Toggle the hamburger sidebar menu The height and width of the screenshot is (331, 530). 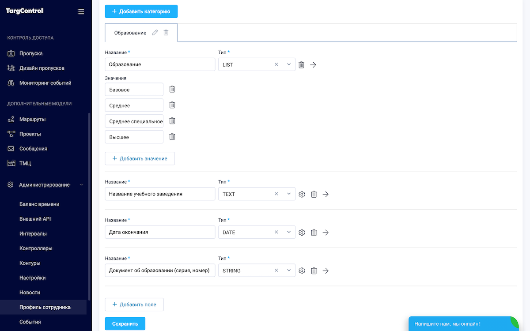pos(81,11)
